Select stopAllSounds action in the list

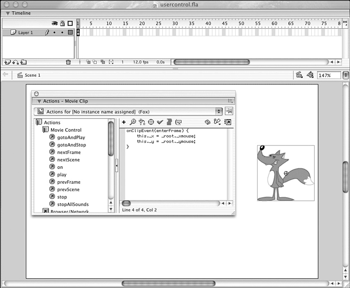(73, 205)
